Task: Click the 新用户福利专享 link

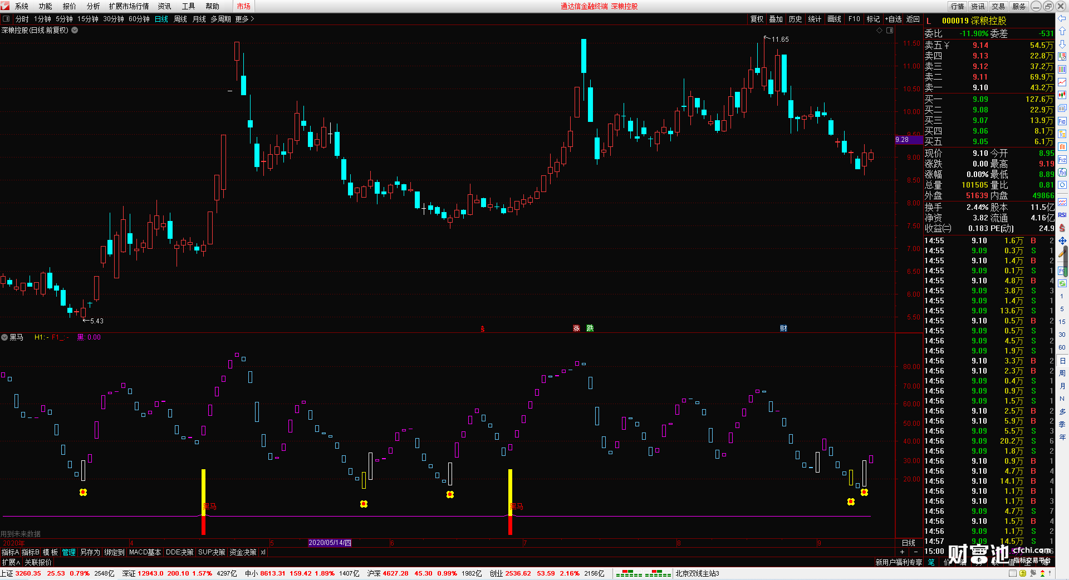Action: (899, 562)
